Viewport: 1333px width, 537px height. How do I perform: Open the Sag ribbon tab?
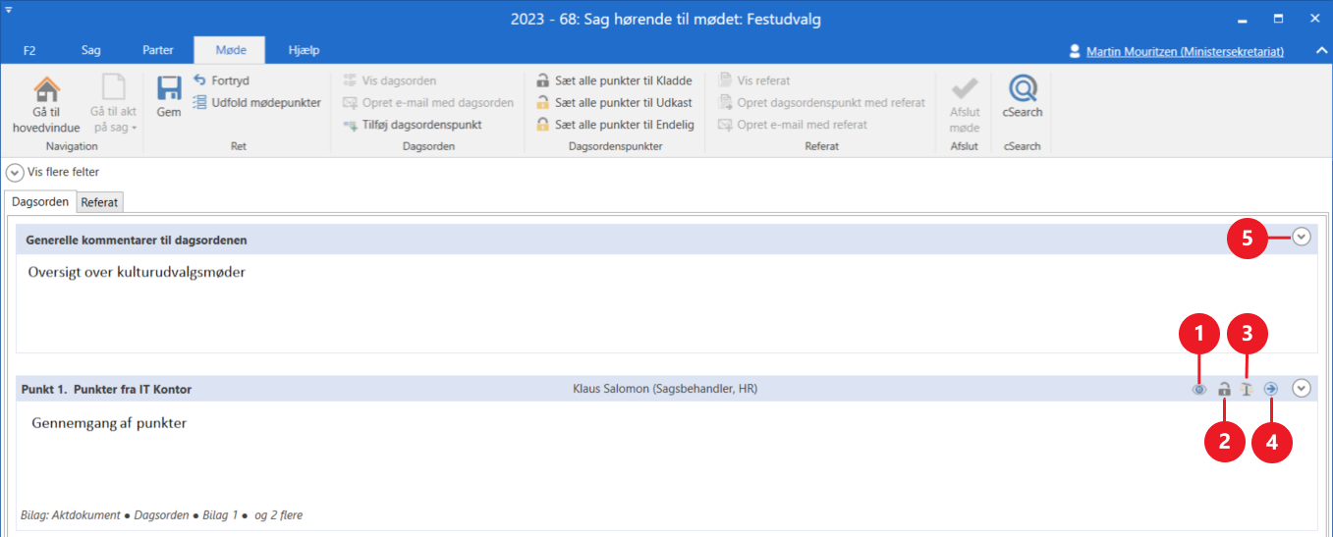(x=90, y=50)
